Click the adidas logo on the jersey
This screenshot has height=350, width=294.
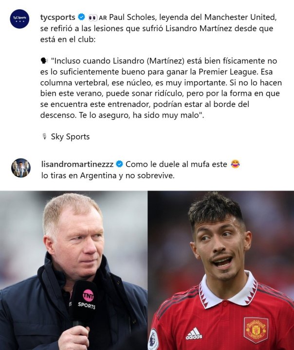click(x=194, y=333)
